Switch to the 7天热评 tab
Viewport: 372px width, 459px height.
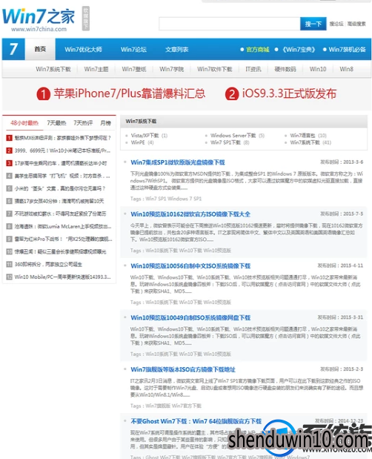tap(83, 123)
